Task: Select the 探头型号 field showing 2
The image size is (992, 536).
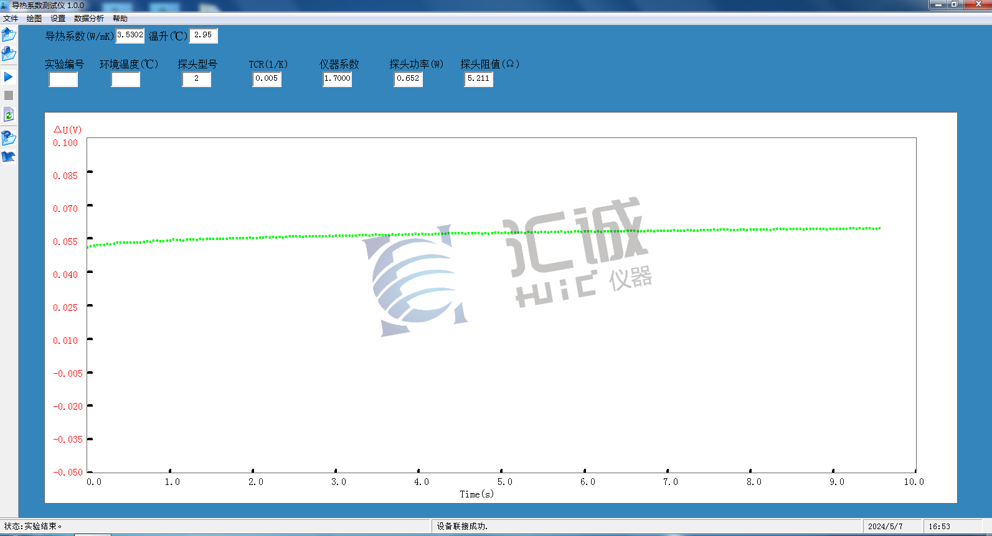Action: (197, 79)
